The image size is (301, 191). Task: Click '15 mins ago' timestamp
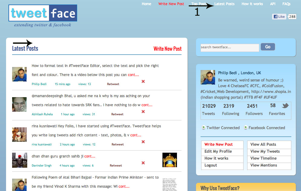coord(63,84)
